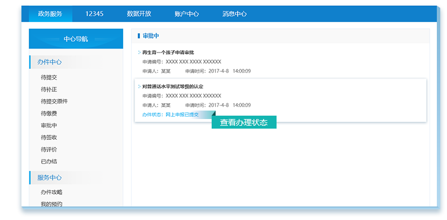Screen dimensions: 447x220
Task: Open the 再生育一个孩子申请审批 item
Action: tap(168, 52)
